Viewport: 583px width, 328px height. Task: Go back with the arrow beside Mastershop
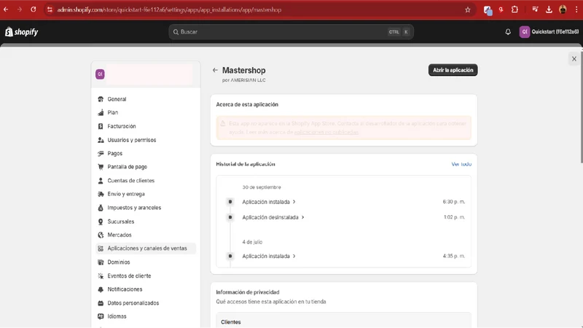(x=215, y=70)
